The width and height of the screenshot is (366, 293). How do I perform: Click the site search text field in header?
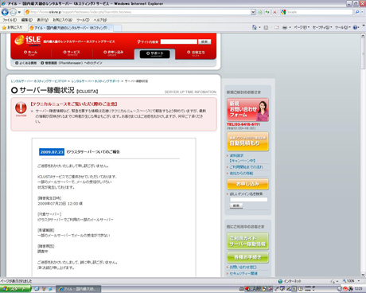click(x=179, y=41)
